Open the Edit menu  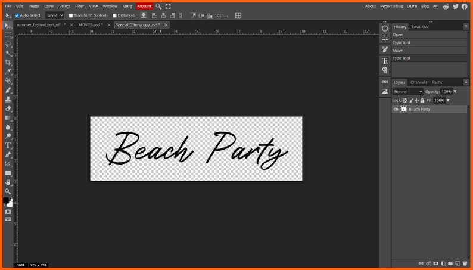(x=19, y=6)
